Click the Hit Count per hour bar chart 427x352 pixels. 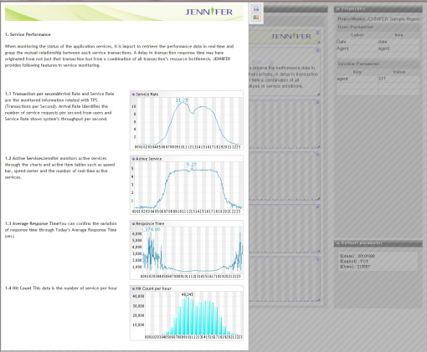coord(187,313)
